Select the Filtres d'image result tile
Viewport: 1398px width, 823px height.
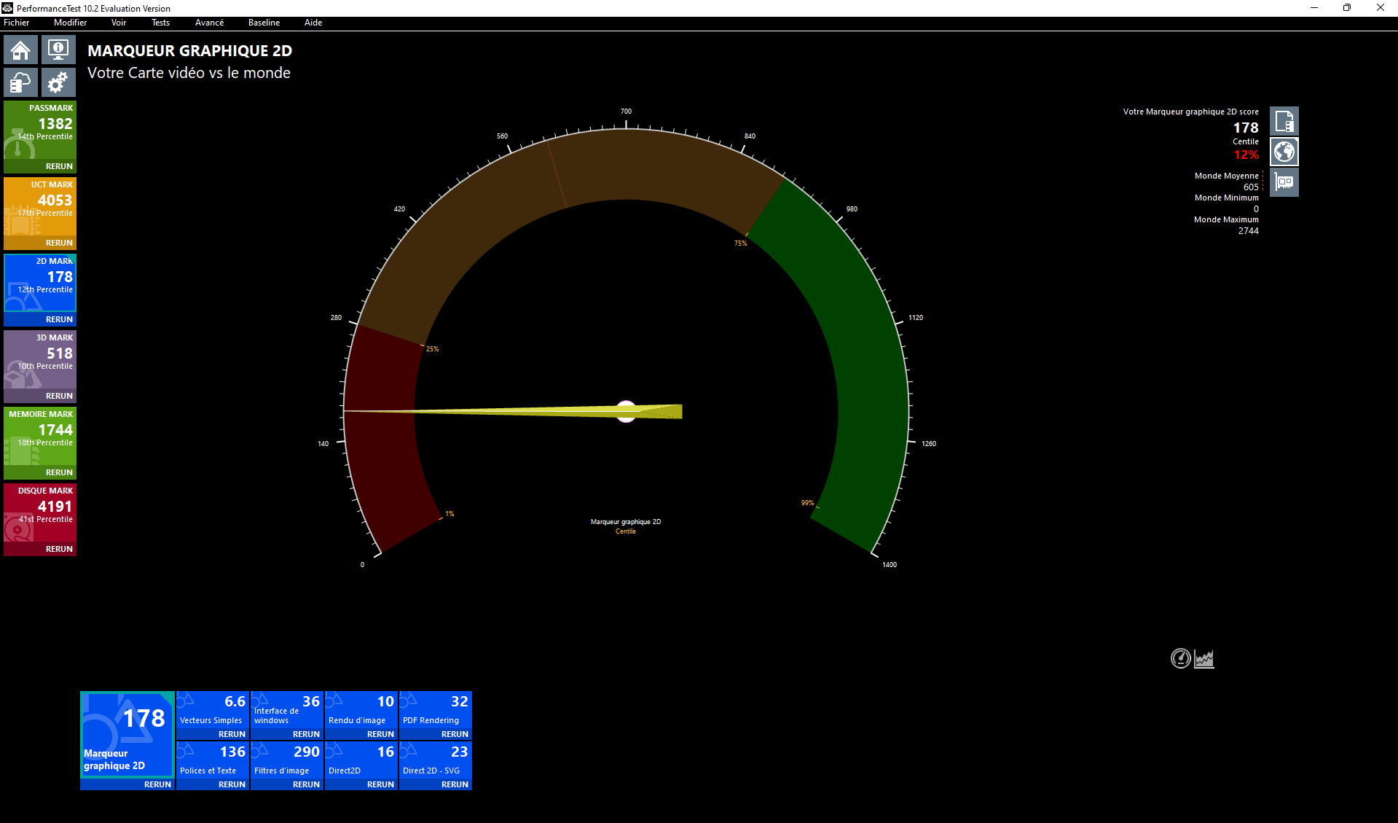point(287,759)
